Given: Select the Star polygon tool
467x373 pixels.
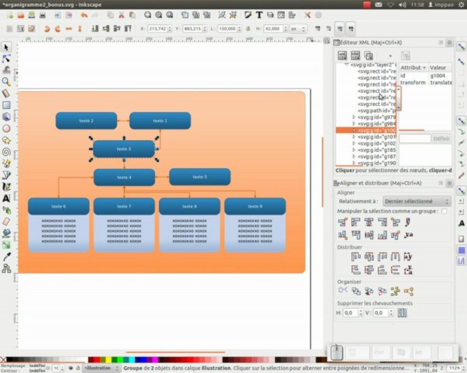Looking at the screenshot, I should point(6,140).
